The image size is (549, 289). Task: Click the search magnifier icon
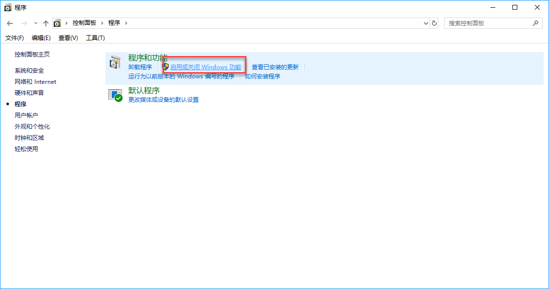(535, 23)
